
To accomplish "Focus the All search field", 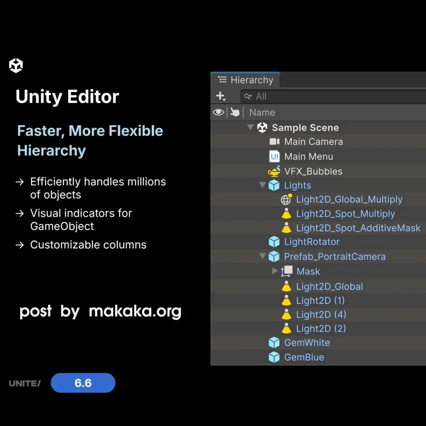I will click(333, 96).
